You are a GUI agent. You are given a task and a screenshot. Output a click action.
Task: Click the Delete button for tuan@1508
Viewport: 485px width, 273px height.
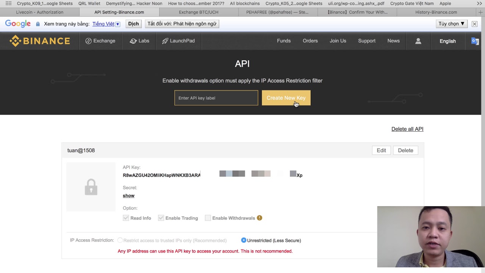click(x=405, y=151)
